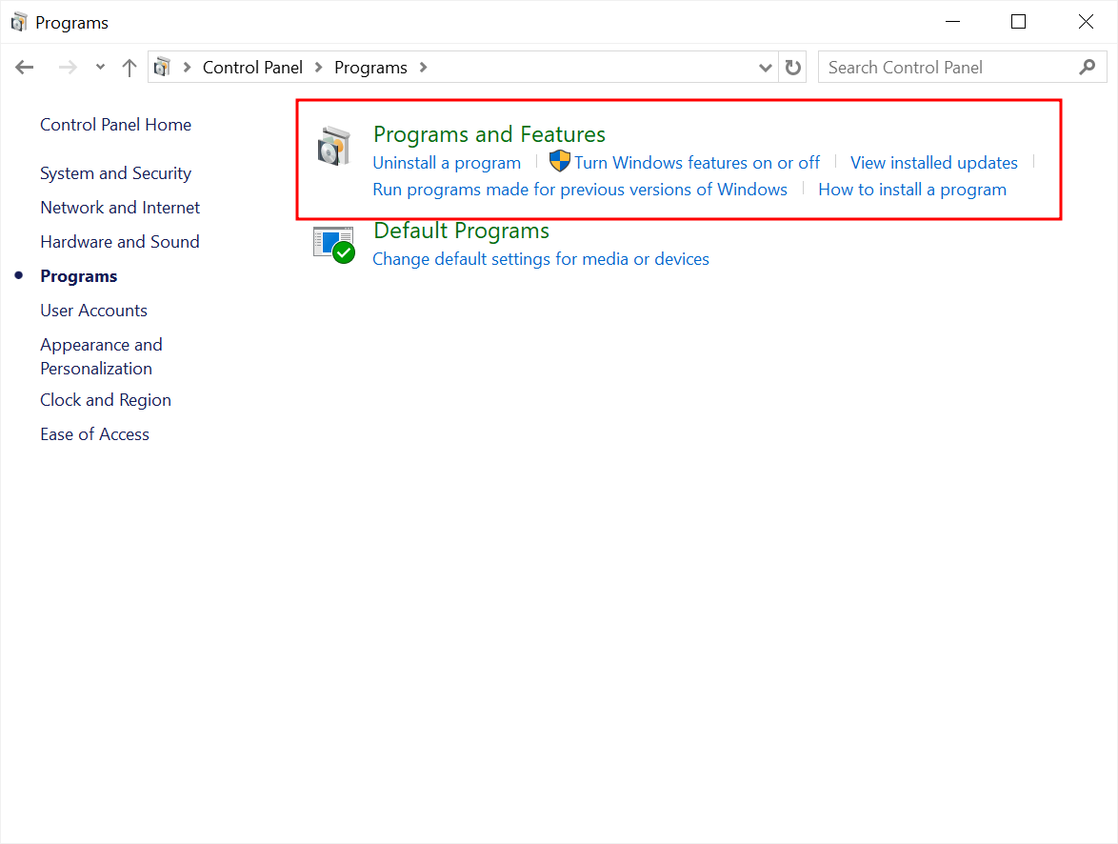The height and width of the screenshot is (844, 1118).
Task: Open Programs and Features heading
Action: tap(489, 134)
